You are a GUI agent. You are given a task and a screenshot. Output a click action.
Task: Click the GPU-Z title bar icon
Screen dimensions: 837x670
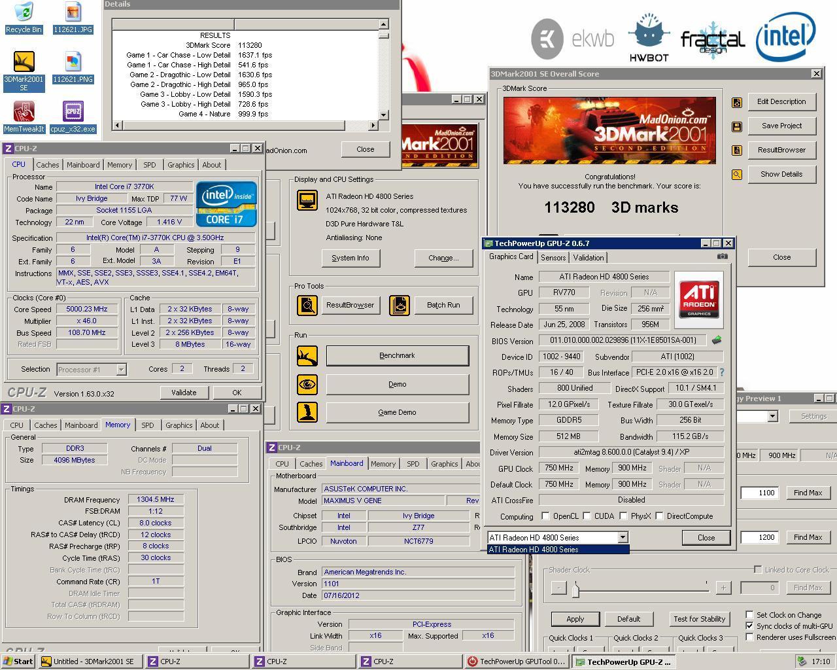point(488,243)
